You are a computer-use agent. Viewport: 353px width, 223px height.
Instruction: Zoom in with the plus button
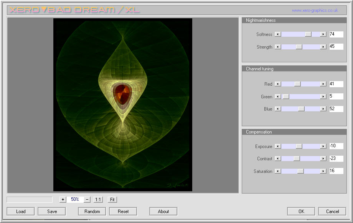click(63, 199)
